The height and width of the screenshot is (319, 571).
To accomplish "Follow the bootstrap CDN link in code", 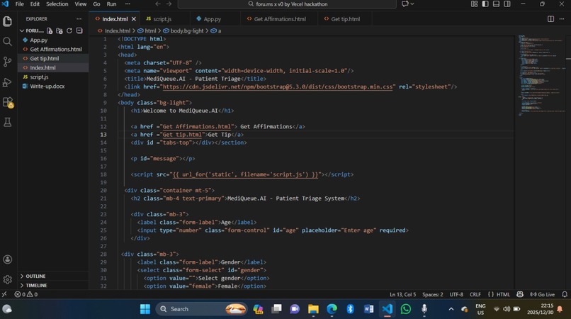I will point(278,86).
